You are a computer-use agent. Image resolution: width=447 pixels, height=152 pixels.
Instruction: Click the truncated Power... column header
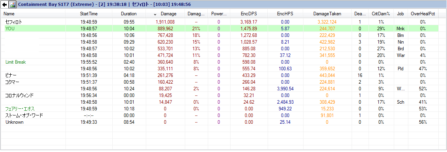coord(219,14)
